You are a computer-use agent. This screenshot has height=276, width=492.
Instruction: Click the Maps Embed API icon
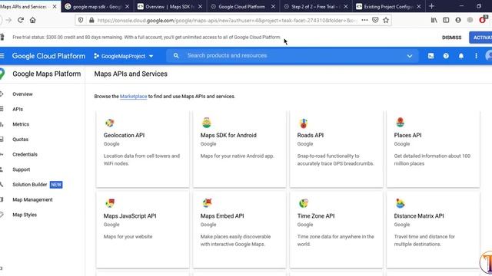click(x=207, y=203)
